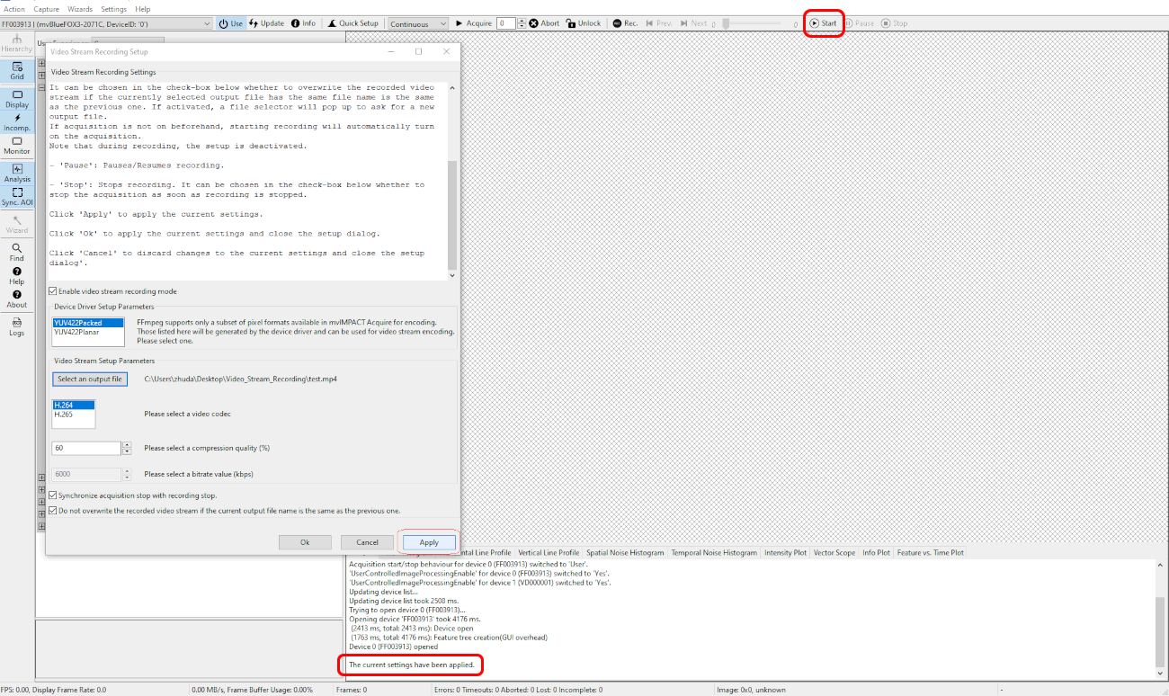
Task: Click the Quick Setup toolbar button
Action: [352, 23]
